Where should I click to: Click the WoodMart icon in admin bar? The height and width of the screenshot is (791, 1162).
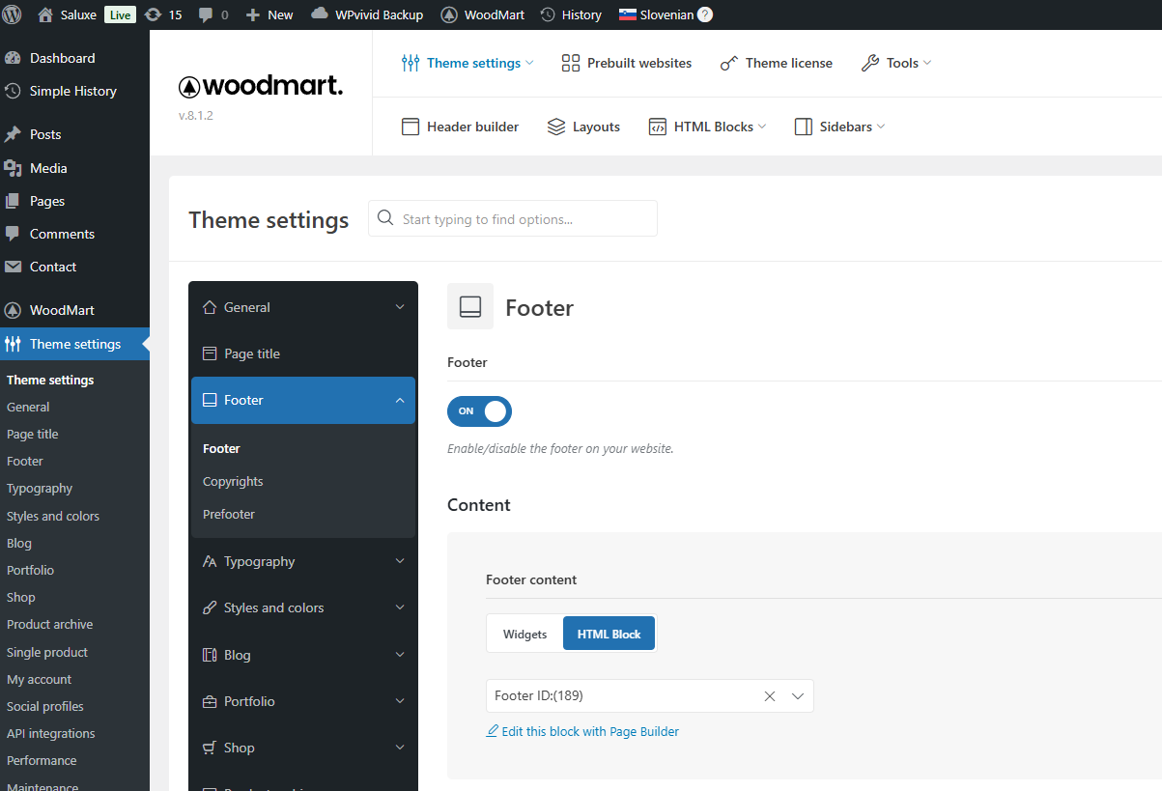pyautogui.click(x=449, y=14)
